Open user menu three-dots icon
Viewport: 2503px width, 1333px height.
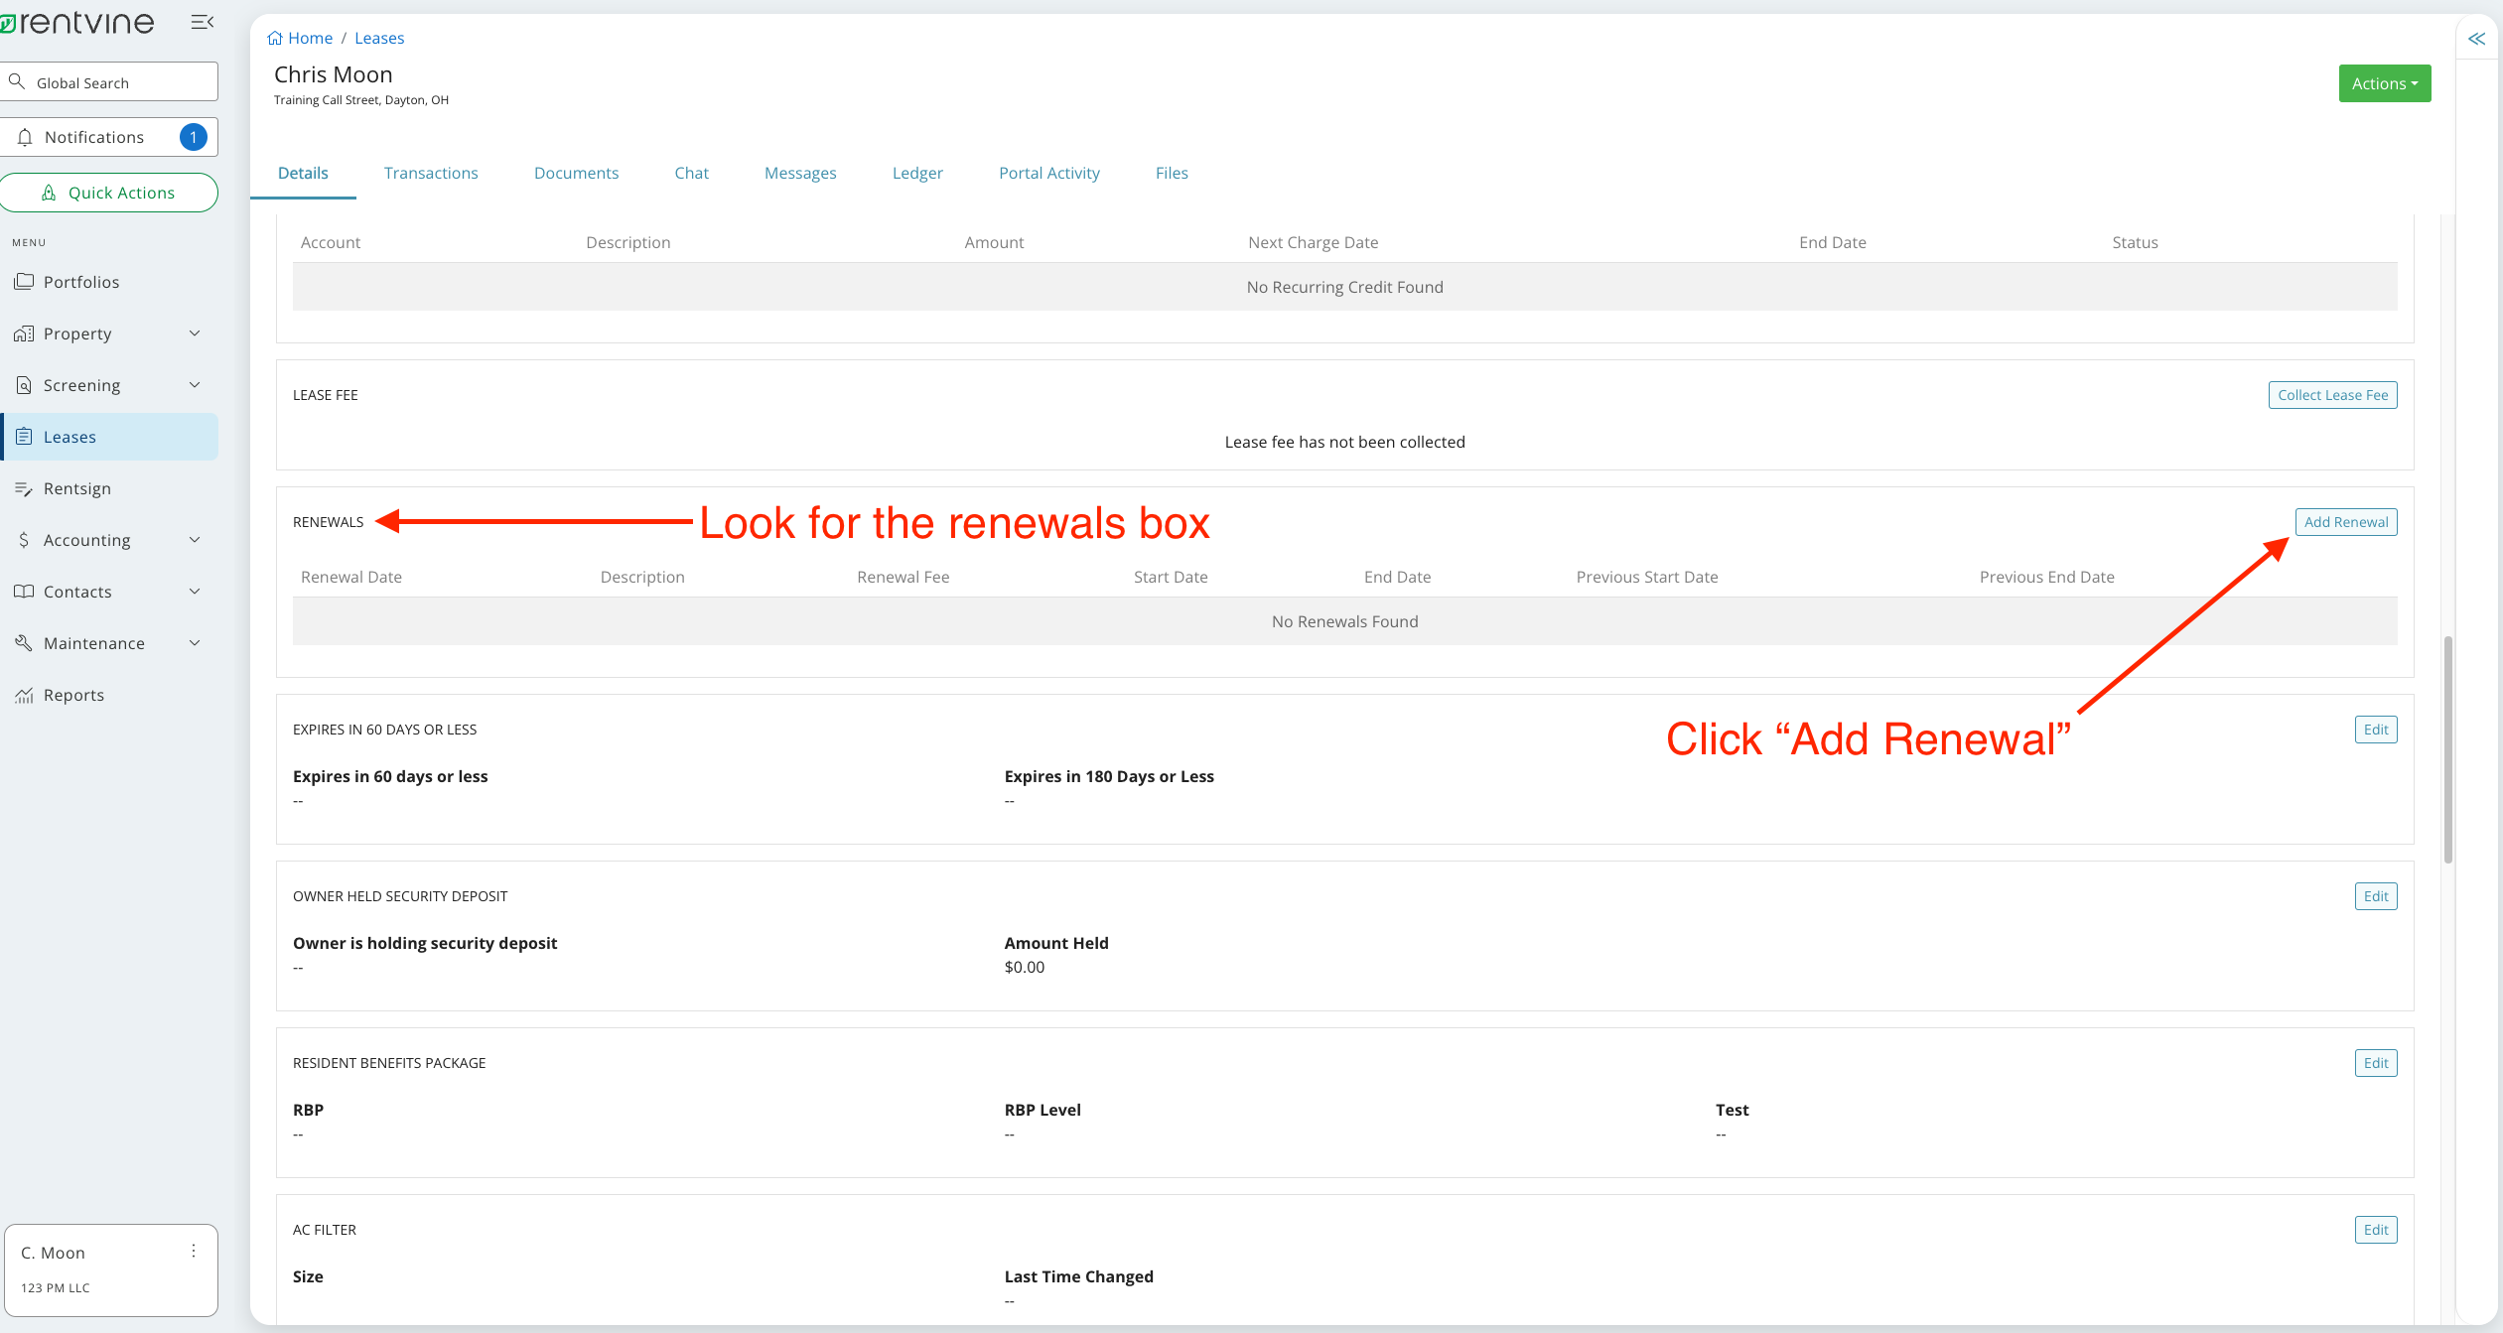coord(194,1252)
